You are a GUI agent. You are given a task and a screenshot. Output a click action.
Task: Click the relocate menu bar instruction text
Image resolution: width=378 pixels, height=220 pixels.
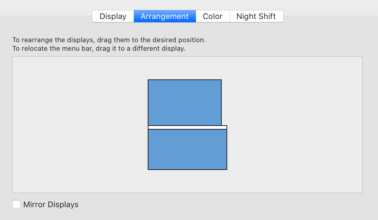(99, 48)
